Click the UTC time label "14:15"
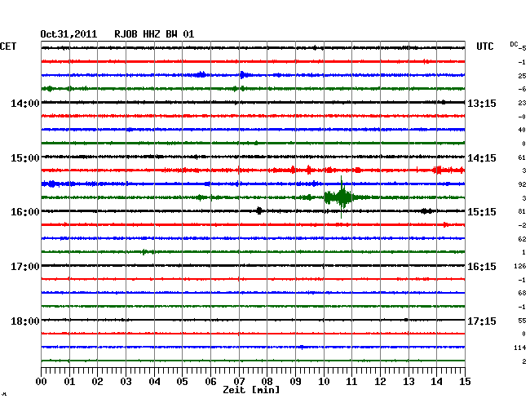Image resolution: width=530 pixels, height=403 pixels. tap(482, 158)
